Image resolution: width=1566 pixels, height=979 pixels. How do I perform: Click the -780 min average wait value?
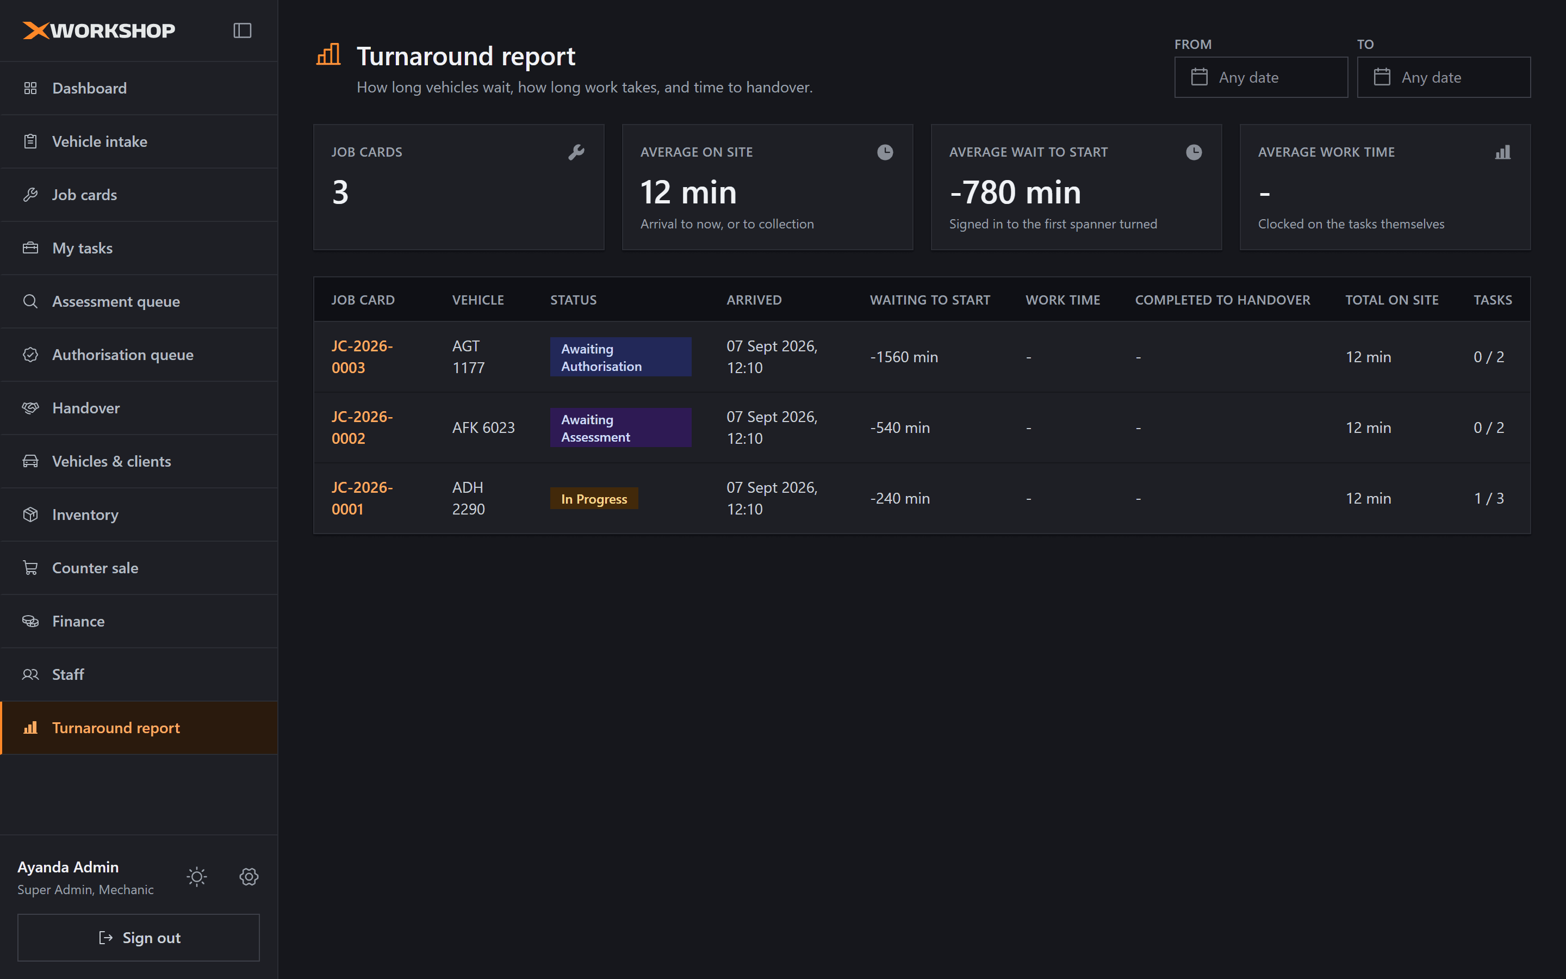click(1015, 193)
